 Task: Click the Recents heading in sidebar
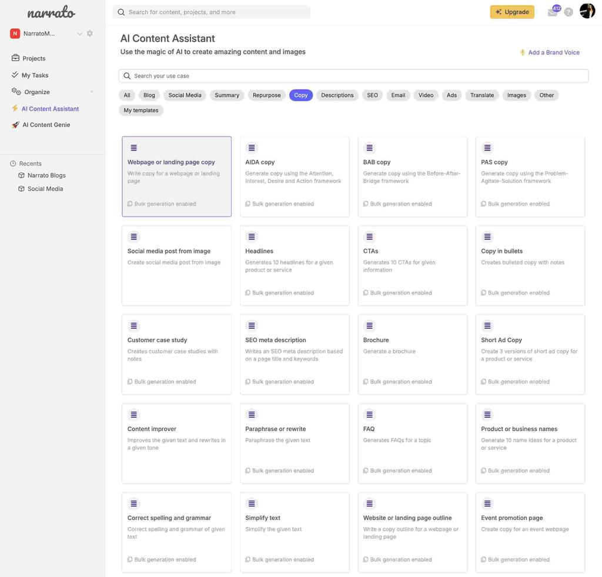31,164
